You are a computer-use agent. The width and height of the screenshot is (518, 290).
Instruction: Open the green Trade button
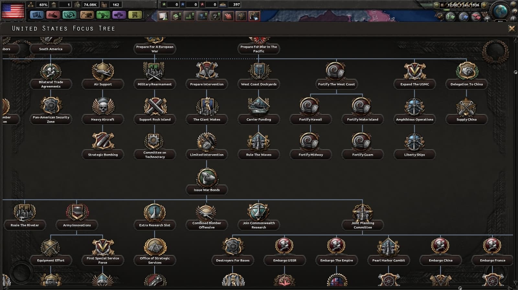(x=69, y=15)
